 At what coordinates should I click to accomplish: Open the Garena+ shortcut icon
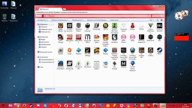click(133, 26)
